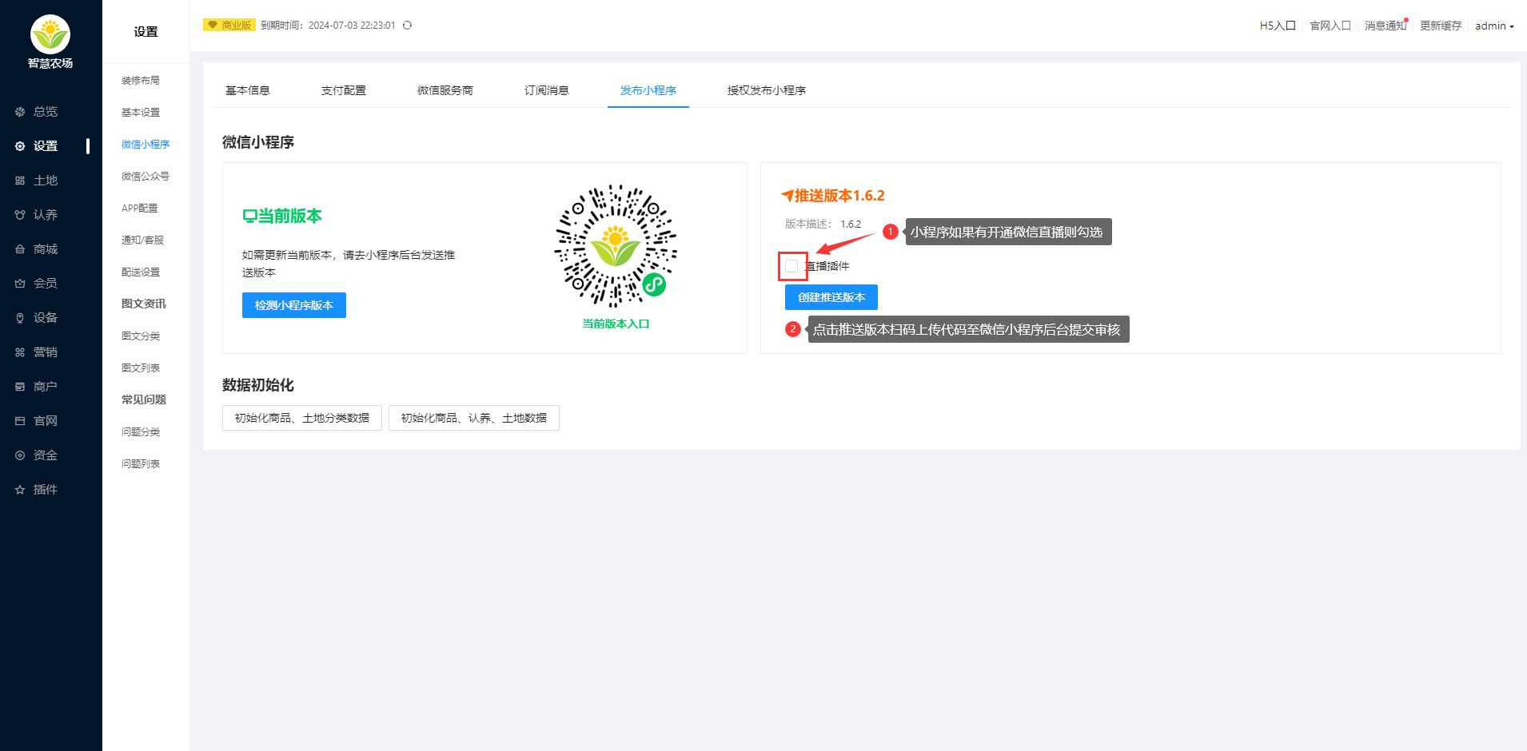
Task: Click 更新缓存 in the top bar
Action: click(1441, 26)
